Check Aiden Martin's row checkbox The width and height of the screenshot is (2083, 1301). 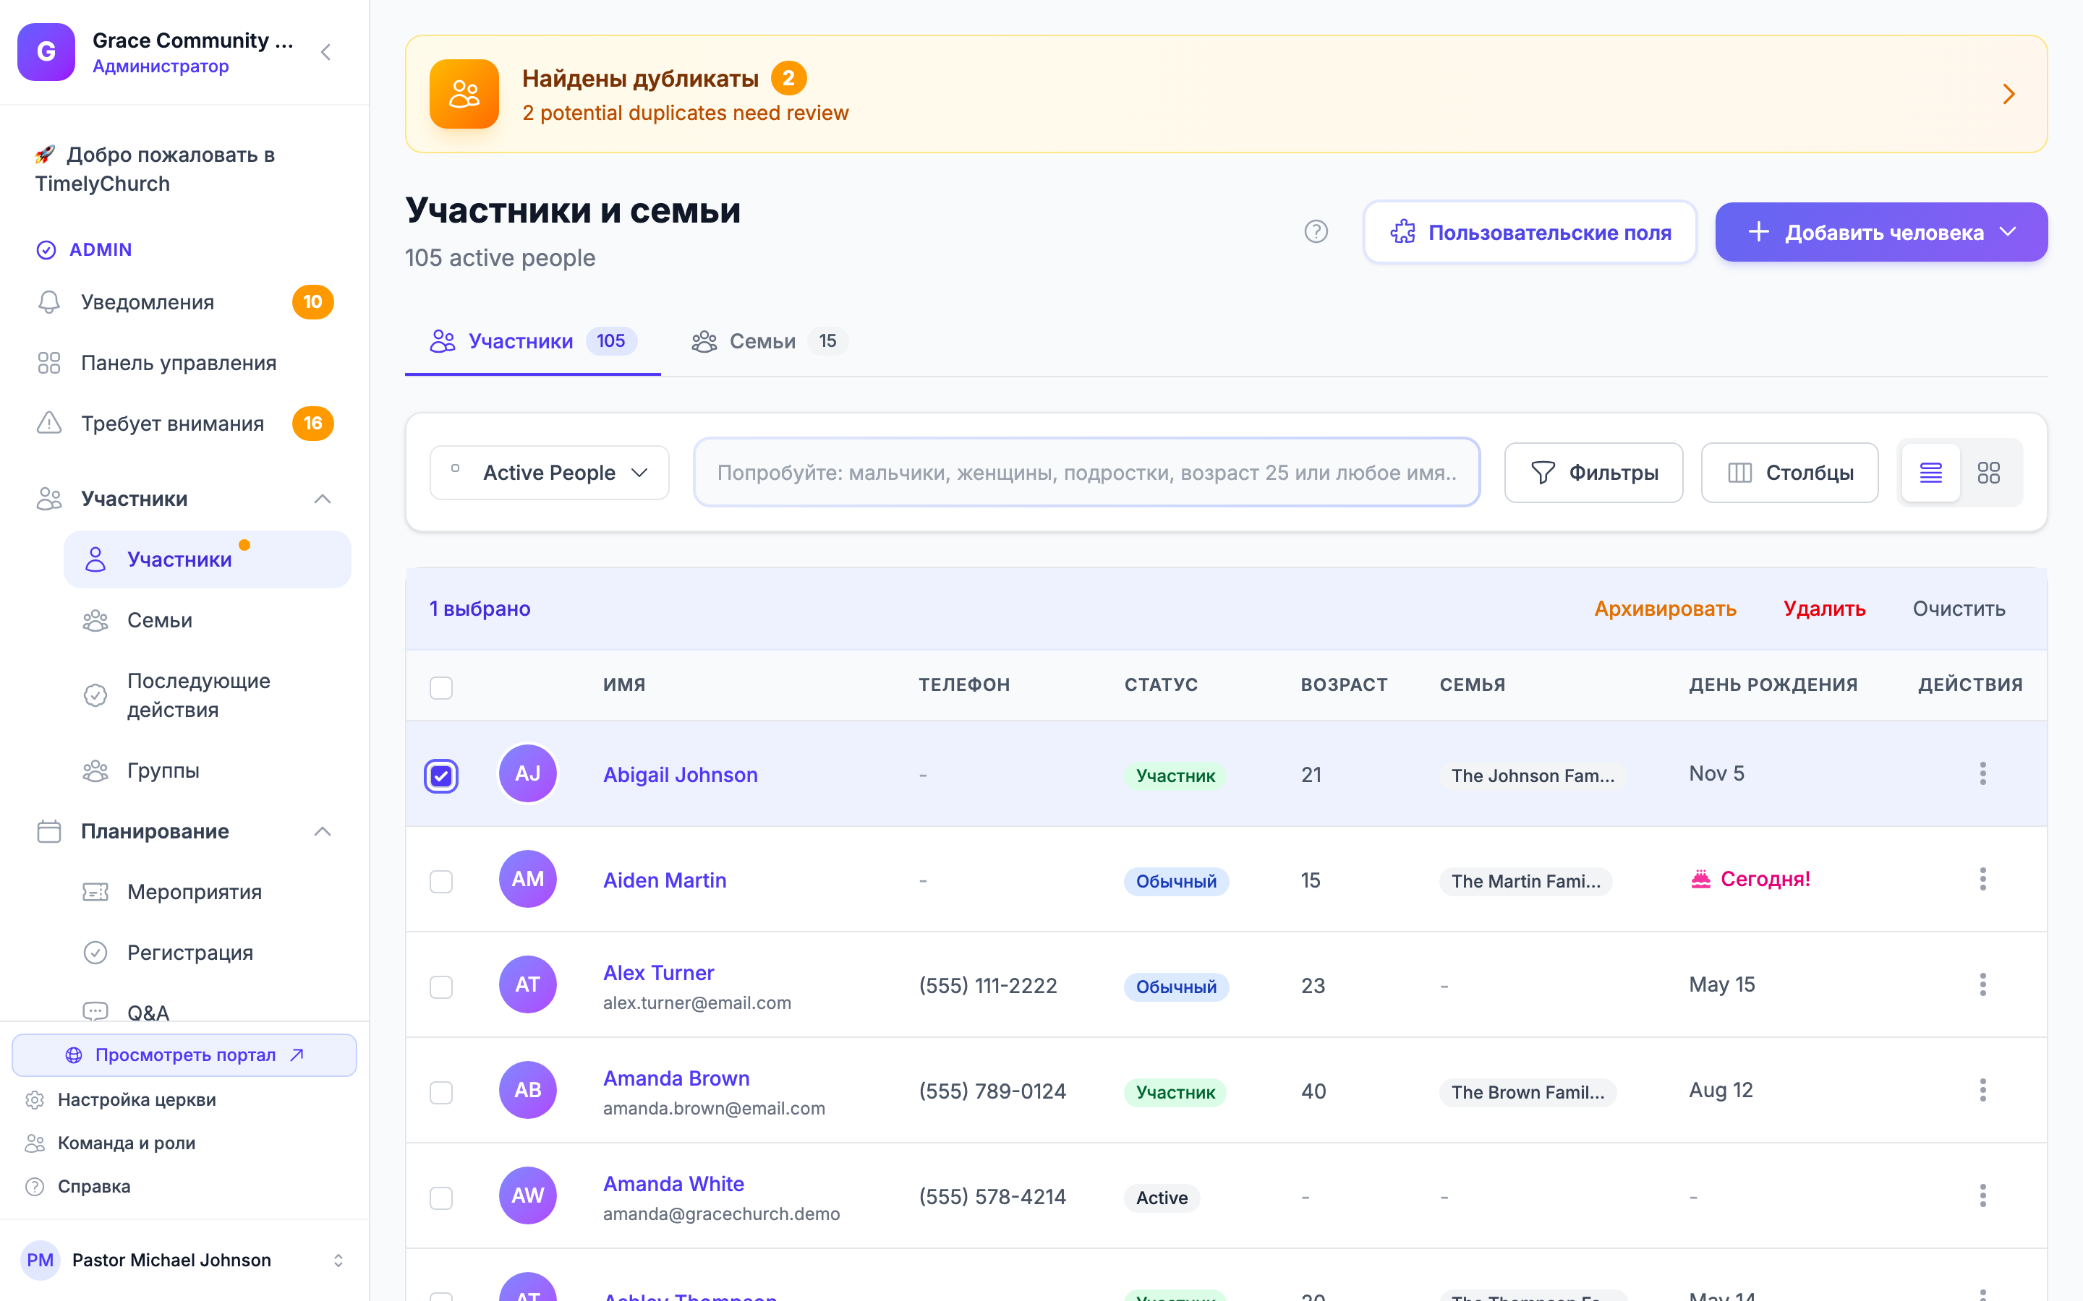[440, 881]
